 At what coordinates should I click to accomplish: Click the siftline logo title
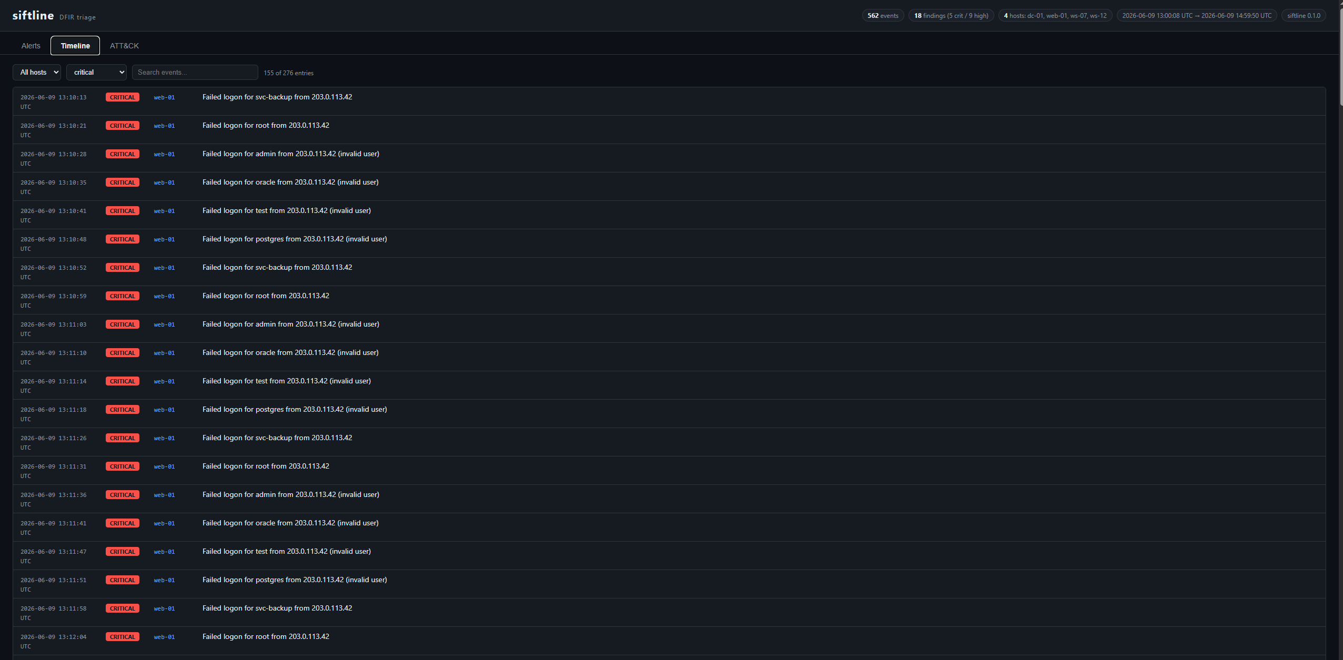pyautogui.click(x=33, y=16)
